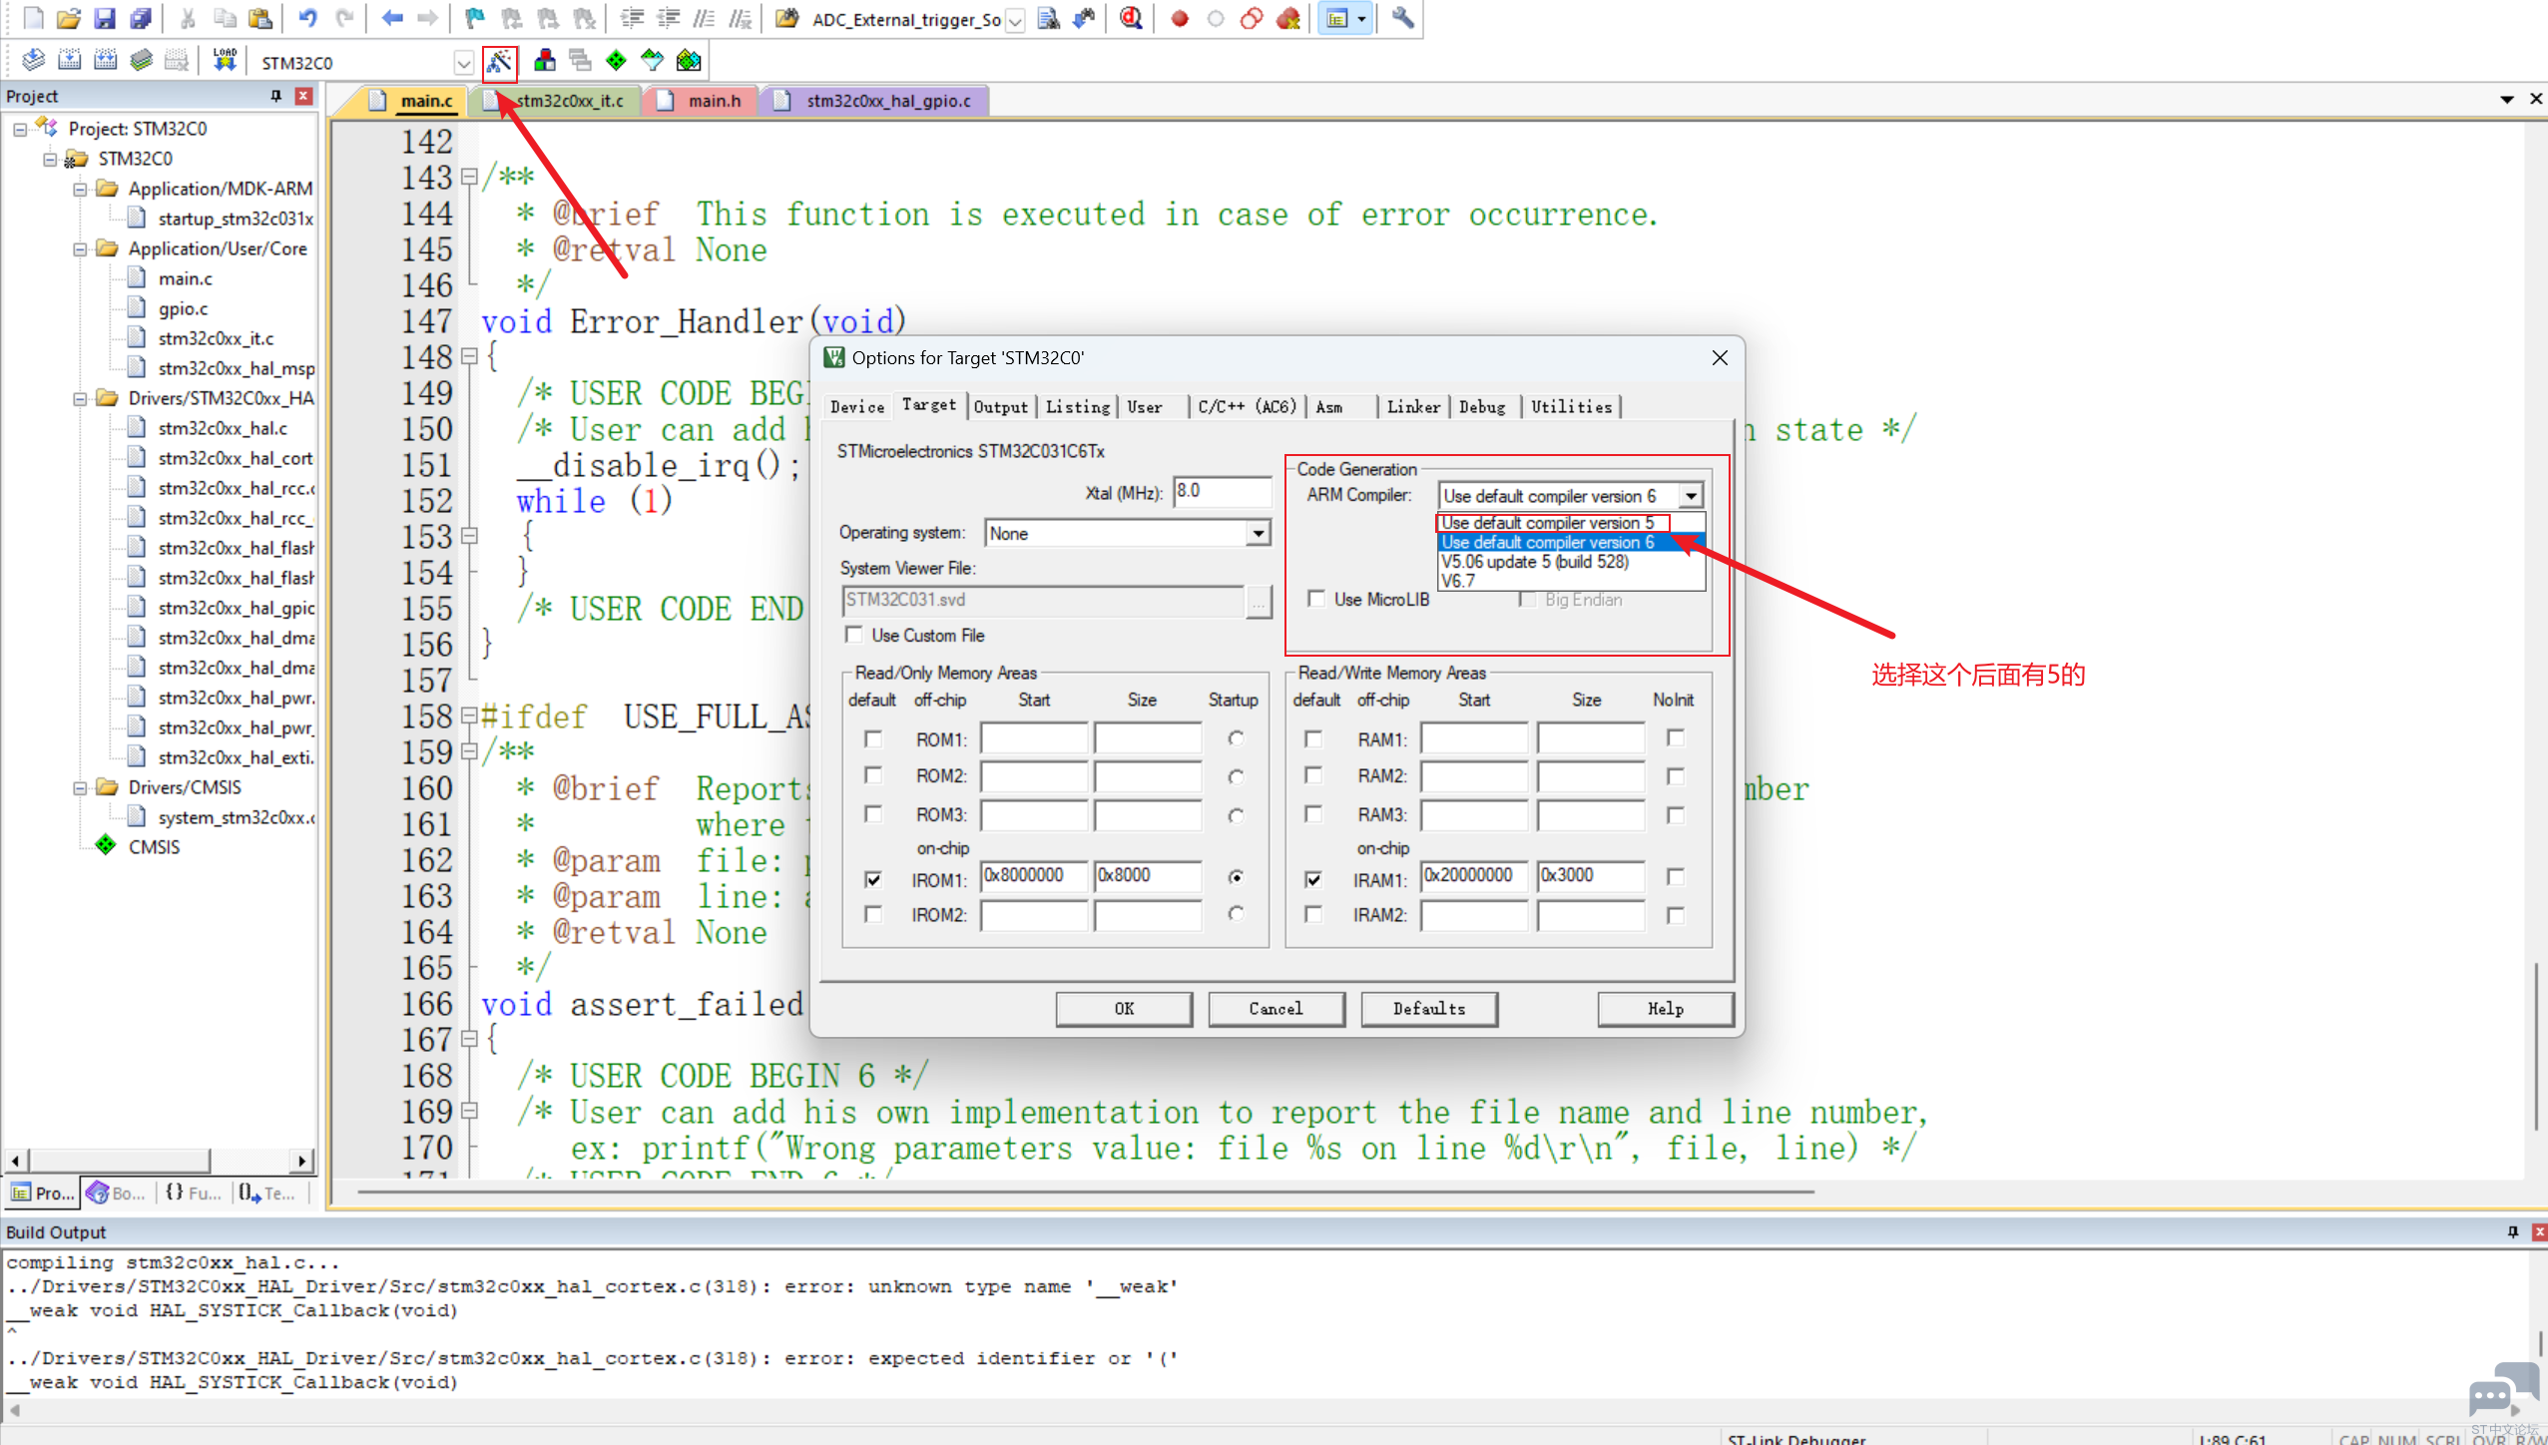Uncheck the IROM1 default checkbox

click(x=873, y=879)
